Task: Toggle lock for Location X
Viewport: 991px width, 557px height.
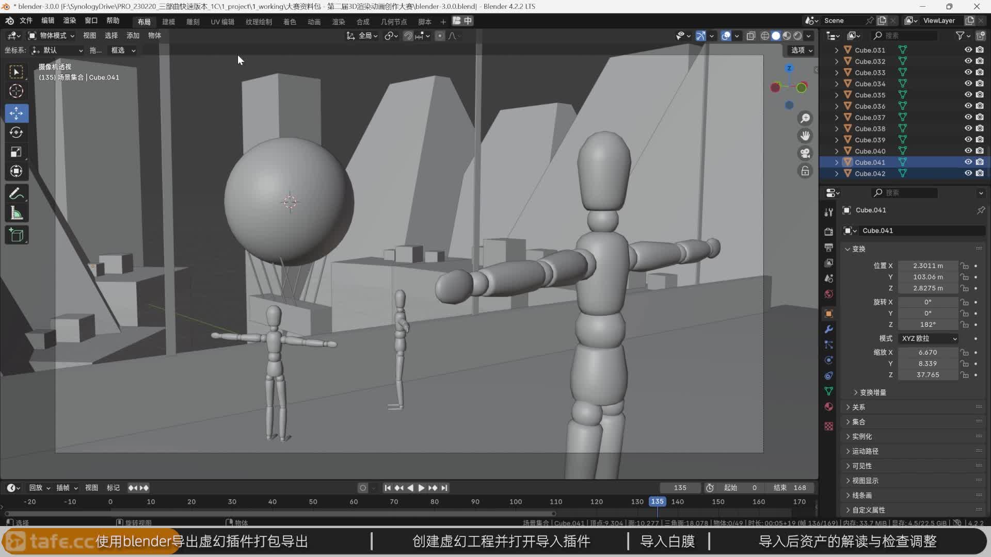Action: (x=964, y=266)
